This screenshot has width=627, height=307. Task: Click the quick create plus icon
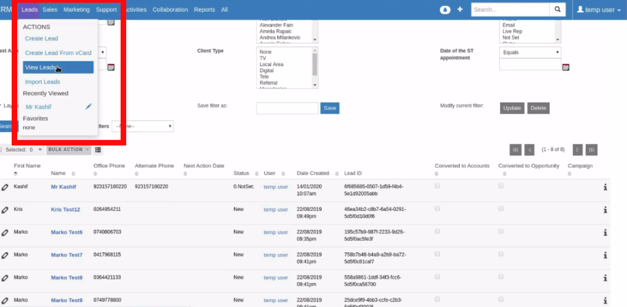coord(460,9)
